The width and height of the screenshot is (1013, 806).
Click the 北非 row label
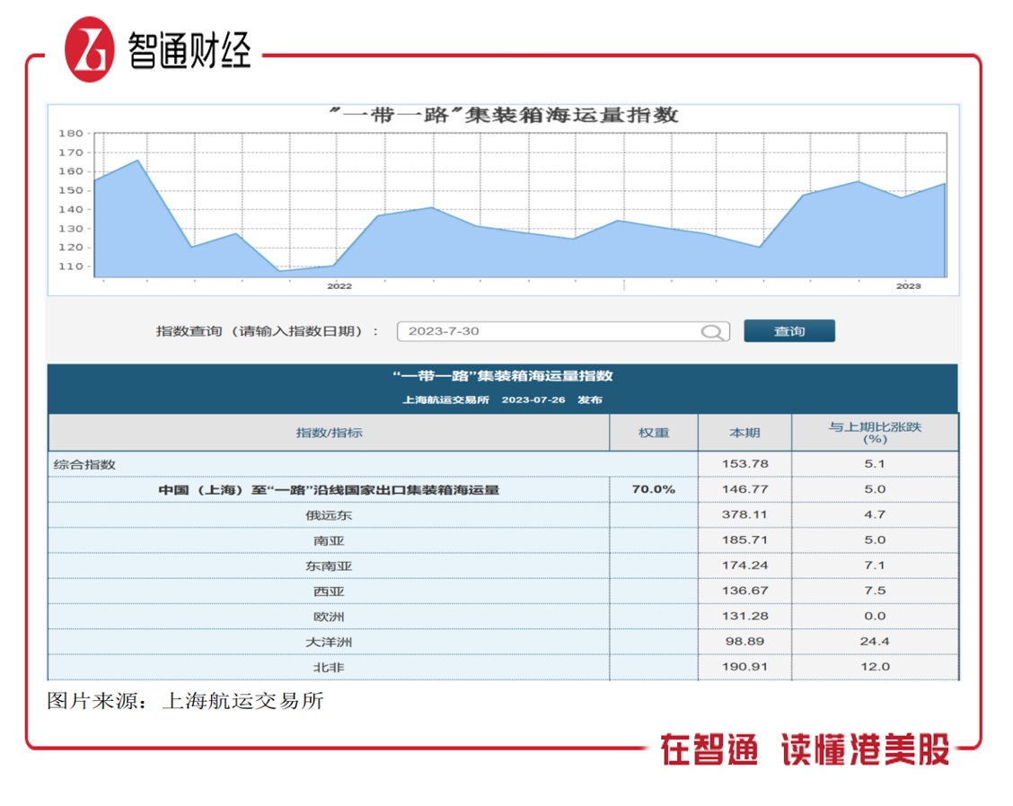[x=329, y=667]
